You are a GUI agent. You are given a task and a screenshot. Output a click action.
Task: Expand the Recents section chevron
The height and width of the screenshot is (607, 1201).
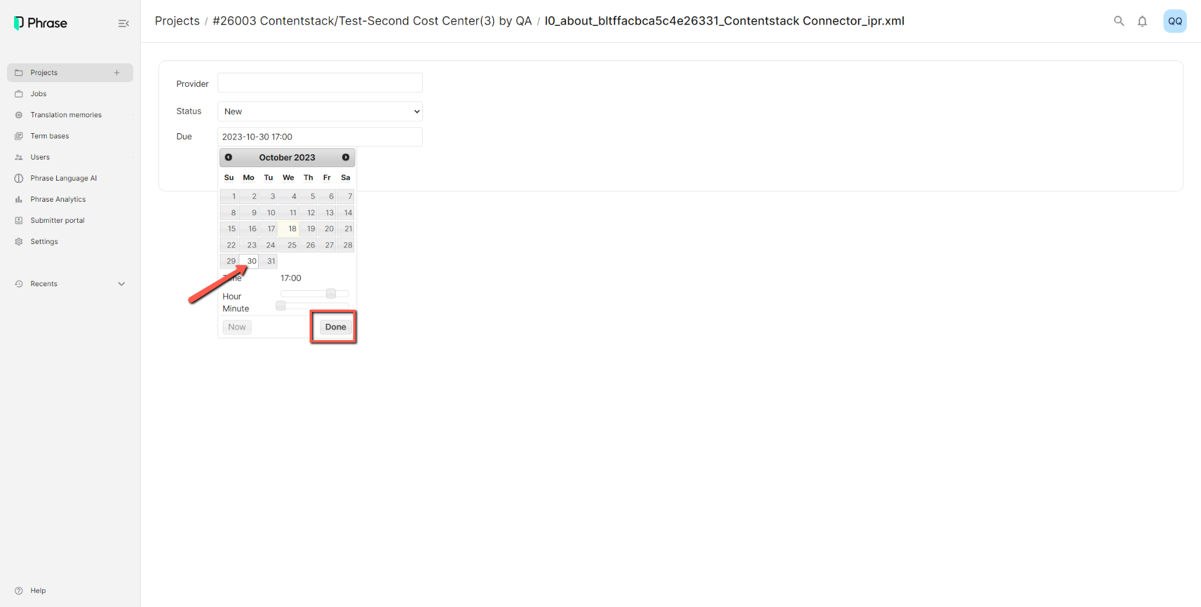click(121, 284)
